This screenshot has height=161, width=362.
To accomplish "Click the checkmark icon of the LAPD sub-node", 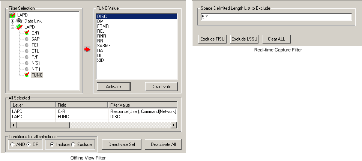I will tap(20, 27).
